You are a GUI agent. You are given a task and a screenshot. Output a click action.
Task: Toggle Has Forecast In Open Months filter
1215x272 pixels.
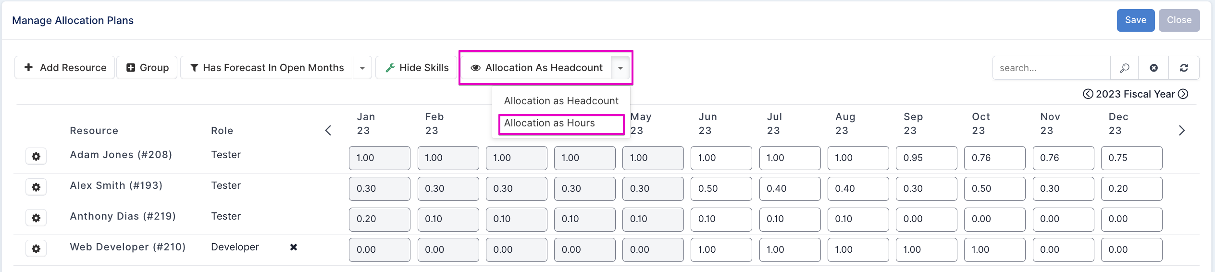[267, 68]
